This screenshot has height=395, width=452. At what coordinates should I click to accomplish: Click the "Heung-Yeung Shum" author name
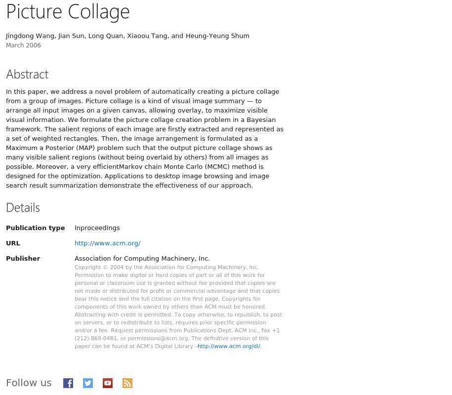click(217, 36)
